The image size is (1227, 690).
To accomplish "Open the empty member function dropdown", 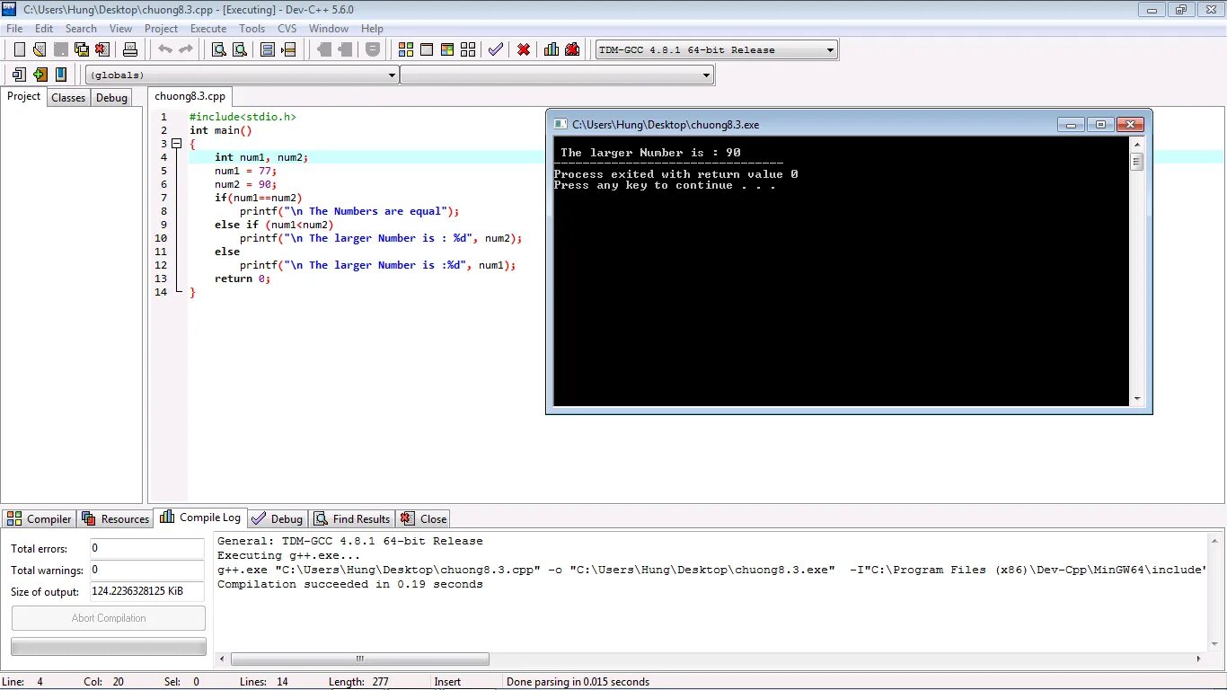I will [x=557, y=75].
